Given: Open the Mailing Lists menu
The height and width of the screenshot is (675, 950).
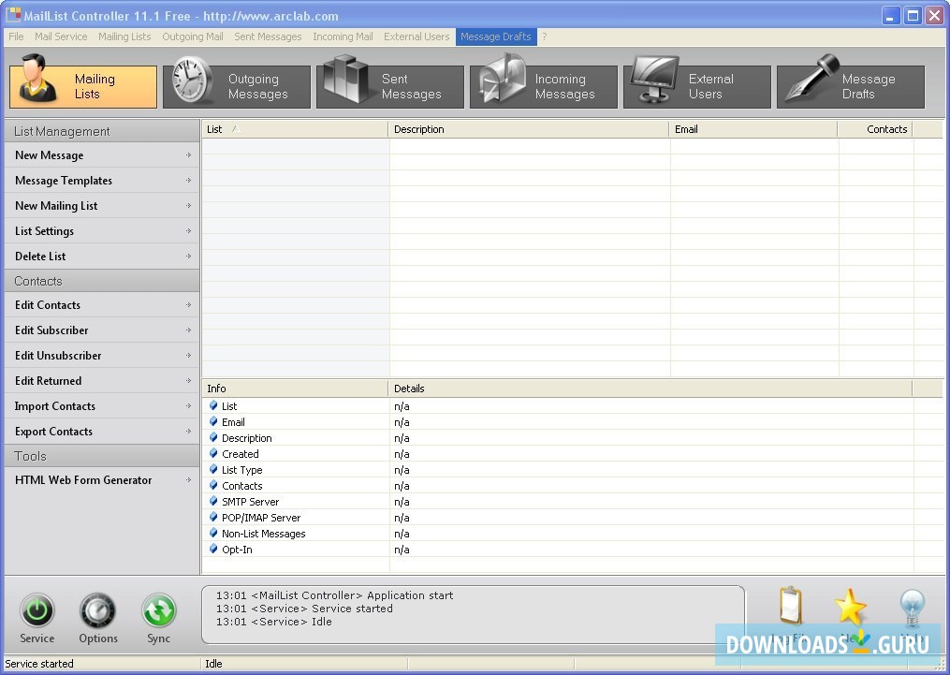Looking at the screenshot, I should click(124, 37).
